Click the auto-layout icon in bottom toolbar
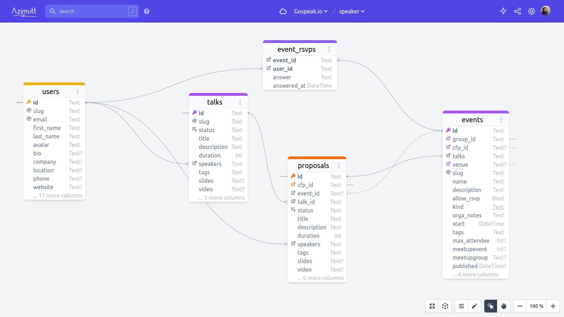The height and width of the screenshot is (317, 564). tap(445, 306)
